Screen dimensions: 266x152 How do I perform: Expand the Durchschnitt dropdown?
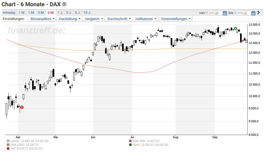click(119, 19)
